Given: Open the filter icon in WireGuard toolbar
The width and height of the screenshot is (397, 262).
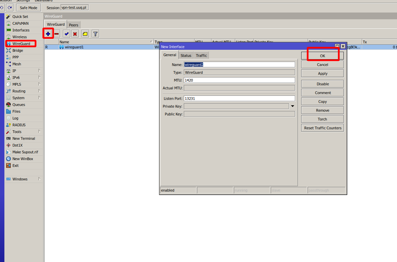Looking at the screenshot, I should click(x=95, y=34).
